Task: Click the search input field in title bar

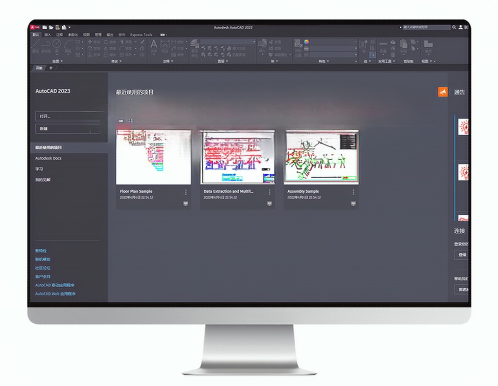Action: tap(427, 27)
